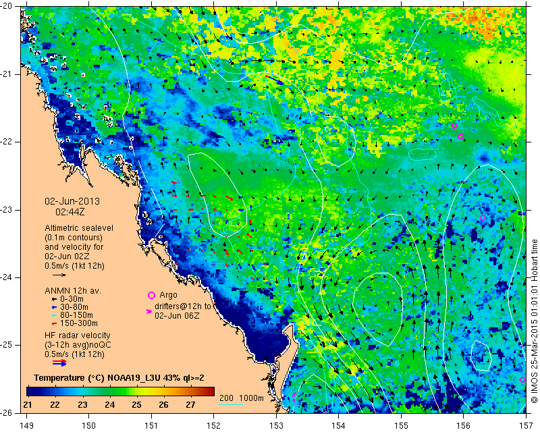Click the time label 02:44Z

tap(70, 212)
